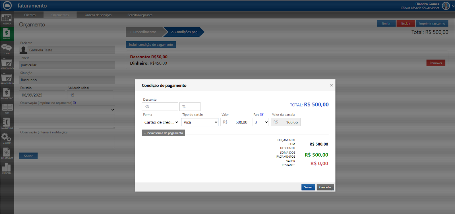Open the Faturamento sidebar icon
The height and width of the screenshot is (214, 455).
pyautogui.click(x=7, y=34)
